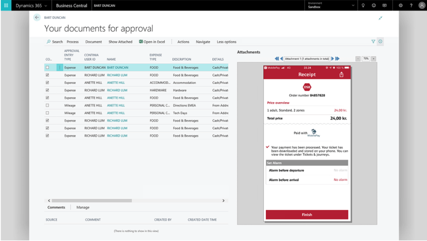Click the collapse page arrows icon

click(x=380, y=18)
